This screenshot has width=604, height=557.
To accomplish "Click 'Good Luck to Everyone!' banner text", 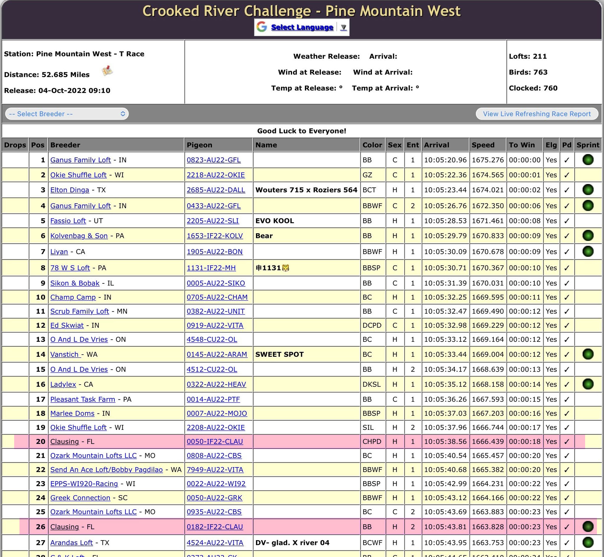I will pyautogui.click(x=301, y=131).
